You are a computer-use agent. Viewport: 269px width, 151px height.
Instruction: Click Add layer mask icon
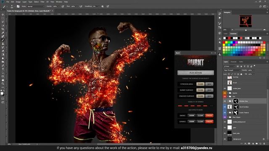click(x=249, y=143)
